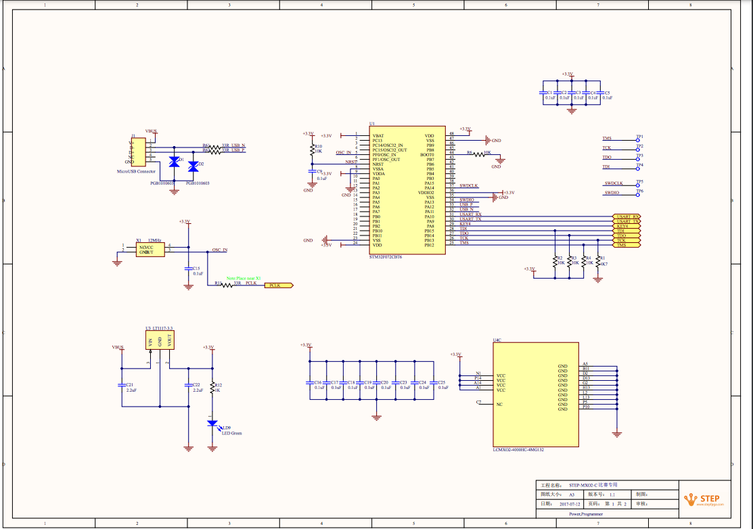Click resistor R11 before the PCLK port
The image size is (753, 529).
pos(227,285)
